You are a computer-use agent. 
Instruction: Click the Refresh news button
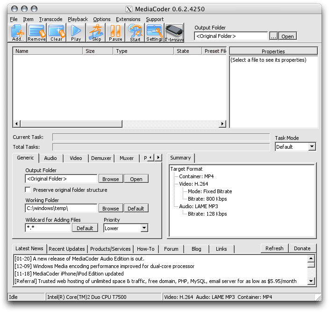274,248
